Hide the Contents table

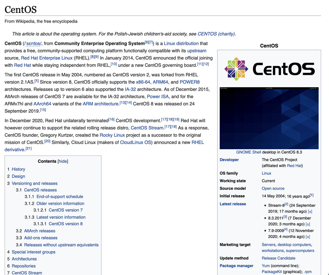pyautogui.click(x=63, y=161)
